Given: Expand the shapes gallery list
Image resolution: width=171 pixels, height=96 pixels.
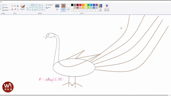Looking at the screenshot, I should point(44,10).
